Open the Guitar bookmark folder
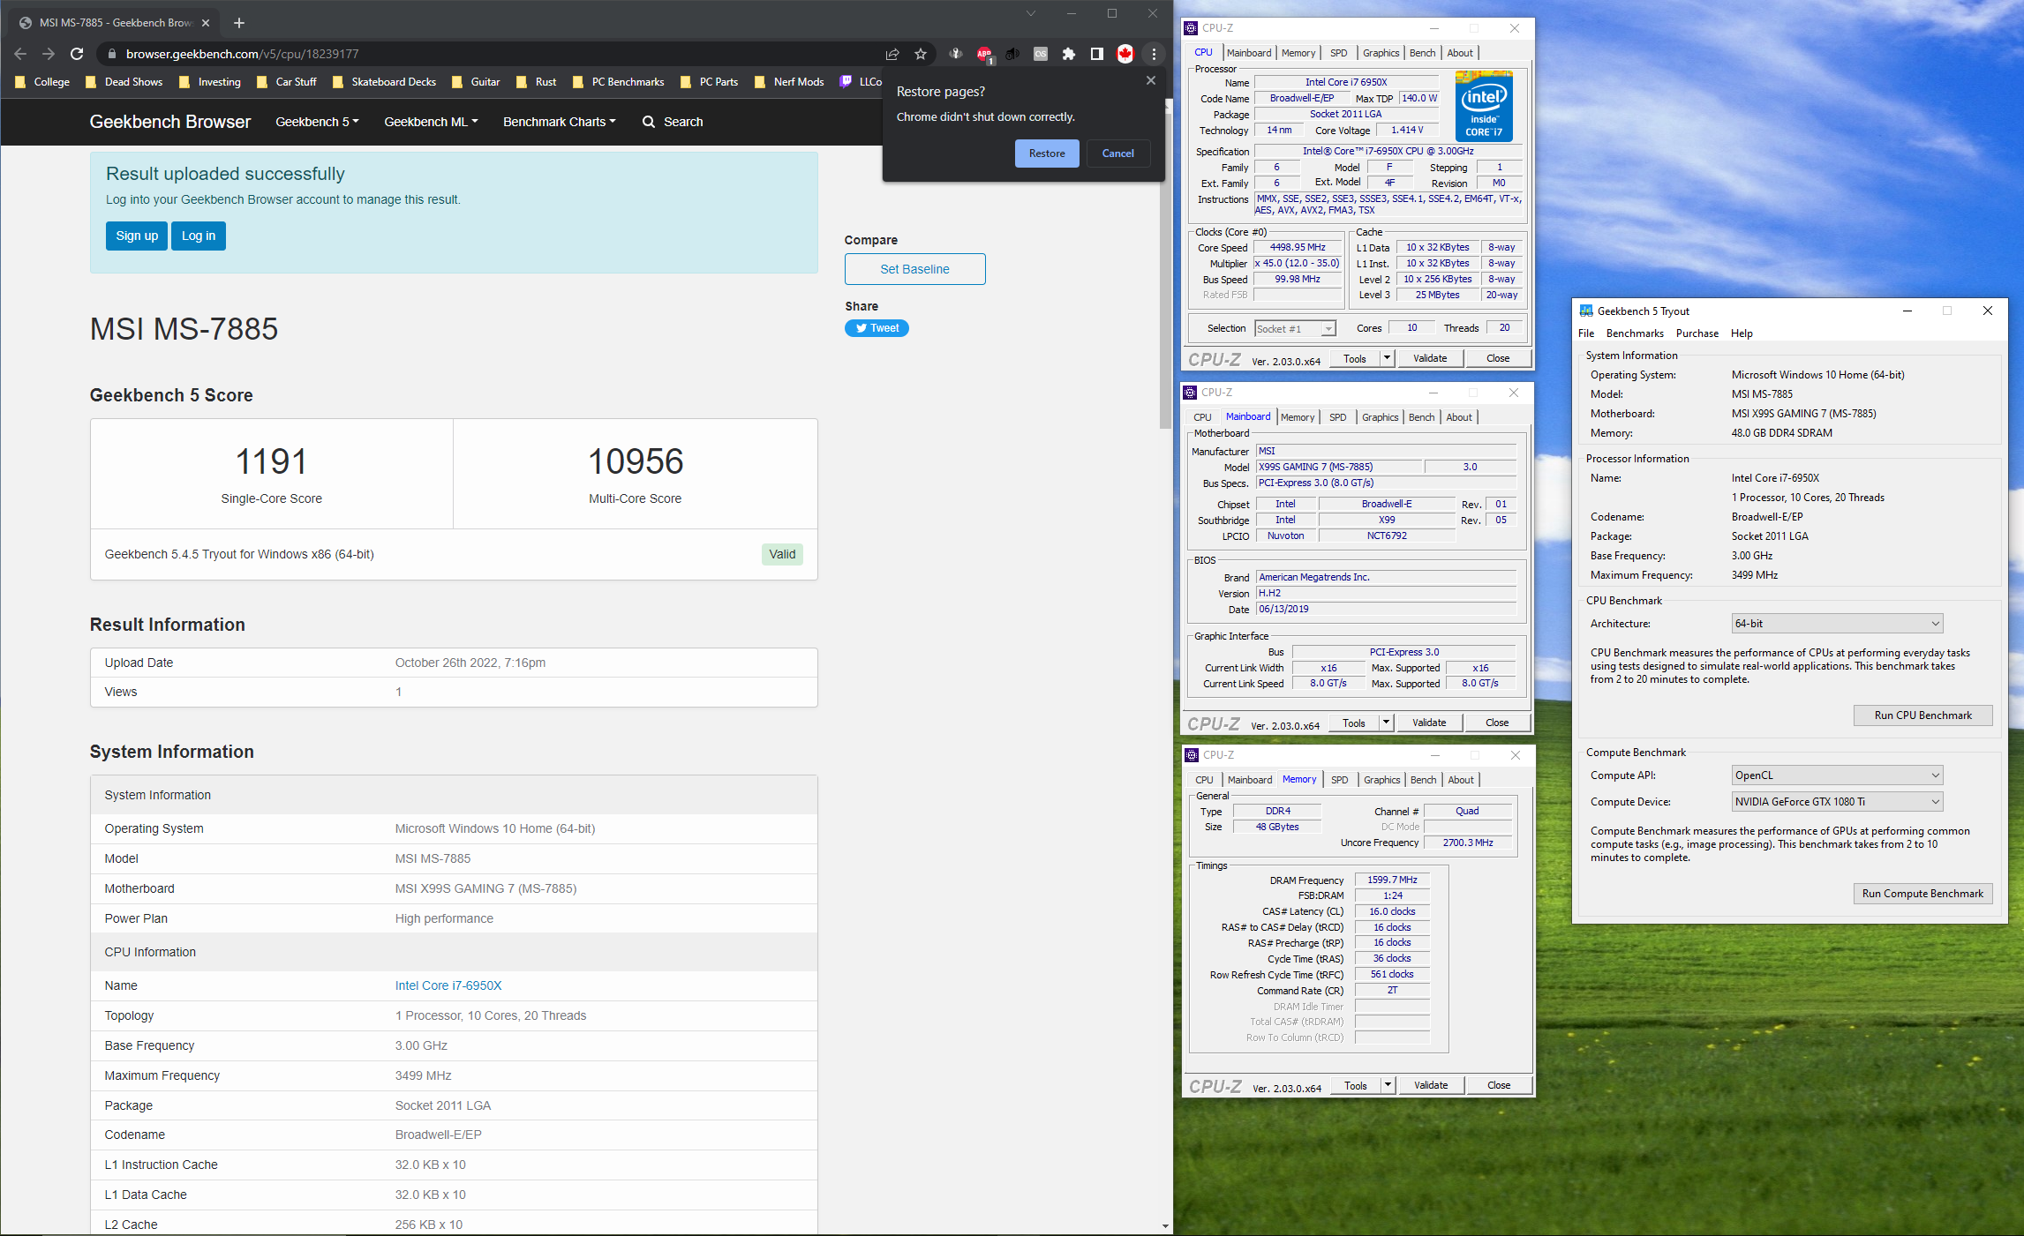 pyautogui.click(x=476, y=82)
